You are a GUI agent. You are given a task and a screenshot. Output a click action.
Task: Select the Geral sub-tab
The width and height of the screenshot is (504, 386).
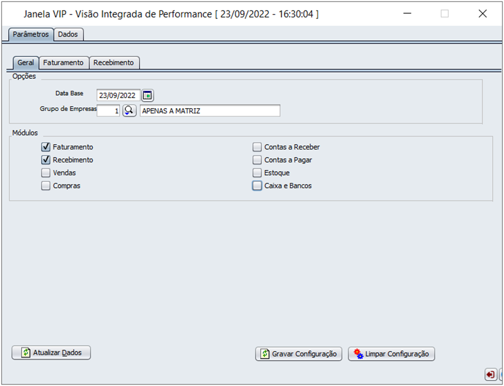[26, 62]
